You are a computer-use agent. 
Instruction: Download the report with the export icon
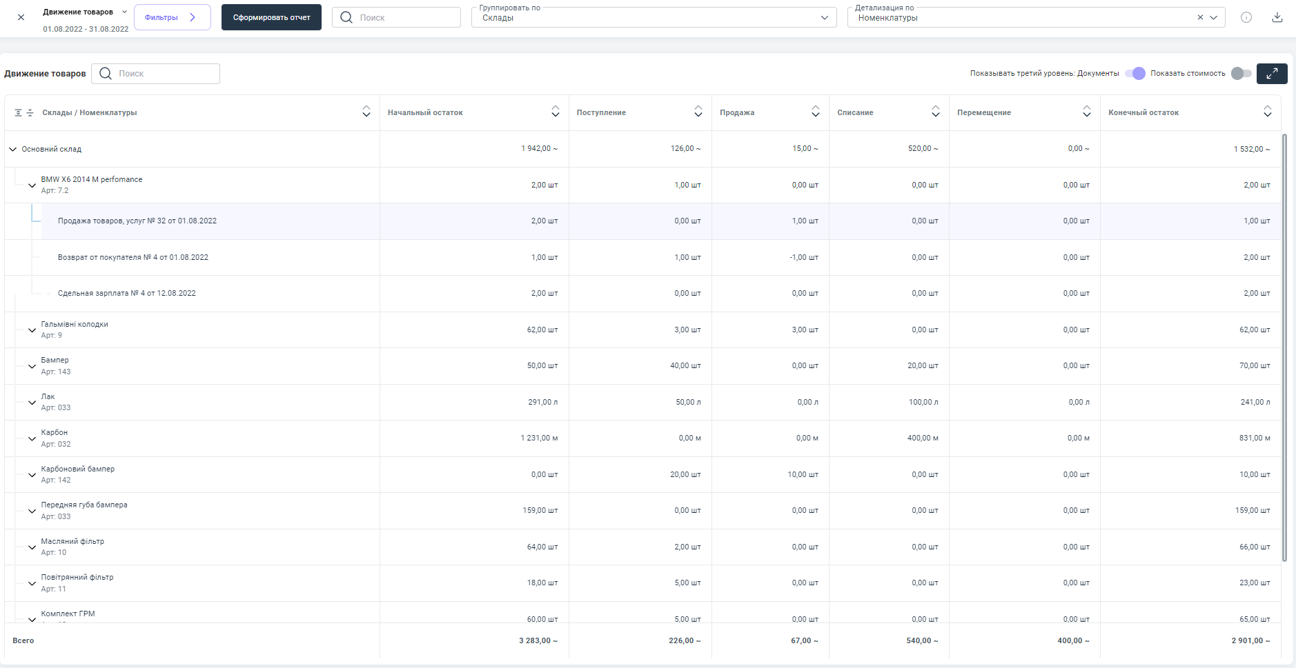pyautogui.click(x=1277, y=17)
